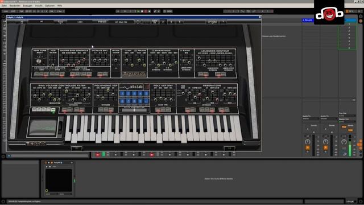Image resolution: width=364 pixels, height=205 pixels.
Task: Click the headphone cue icon on the Master track
Action: [x=345, y=154]
